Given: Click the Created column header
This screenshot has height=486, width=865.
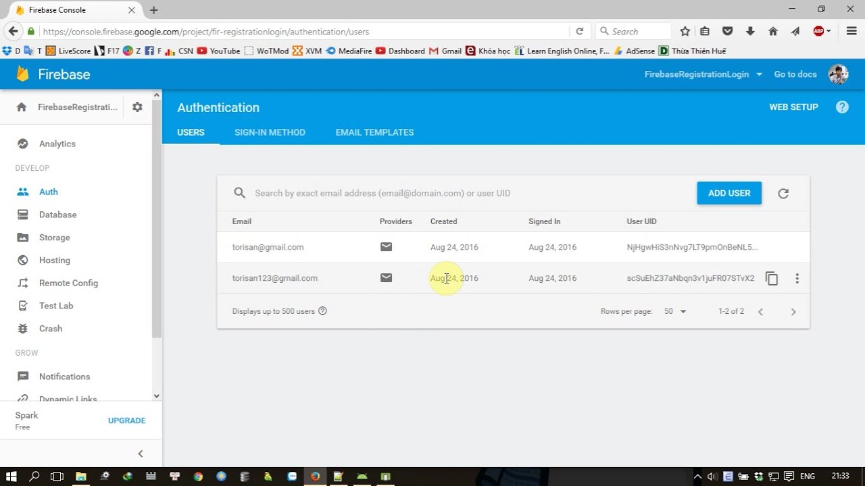Looking at the screenshot, I should point(443,221).
